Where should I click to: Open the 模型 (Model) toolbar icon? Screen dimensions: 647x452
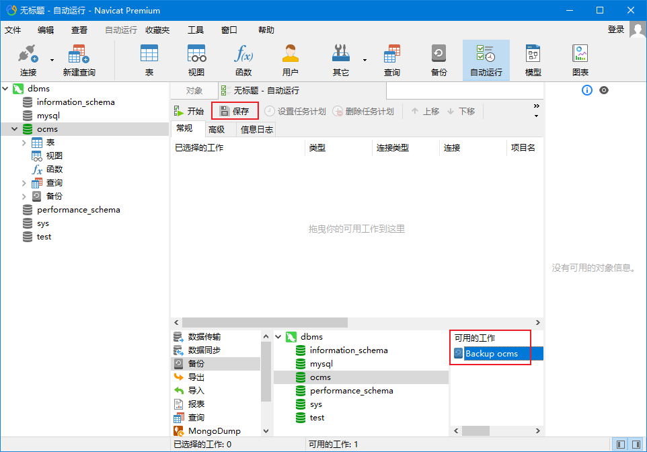(533, 60)
